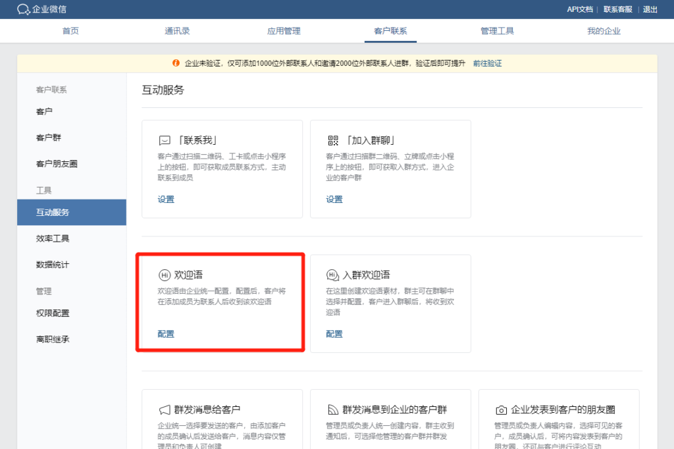The height and width of the screenshot is (449, 674).
Task: Switch to the 通讯录 tab
Action: (177, 31)
